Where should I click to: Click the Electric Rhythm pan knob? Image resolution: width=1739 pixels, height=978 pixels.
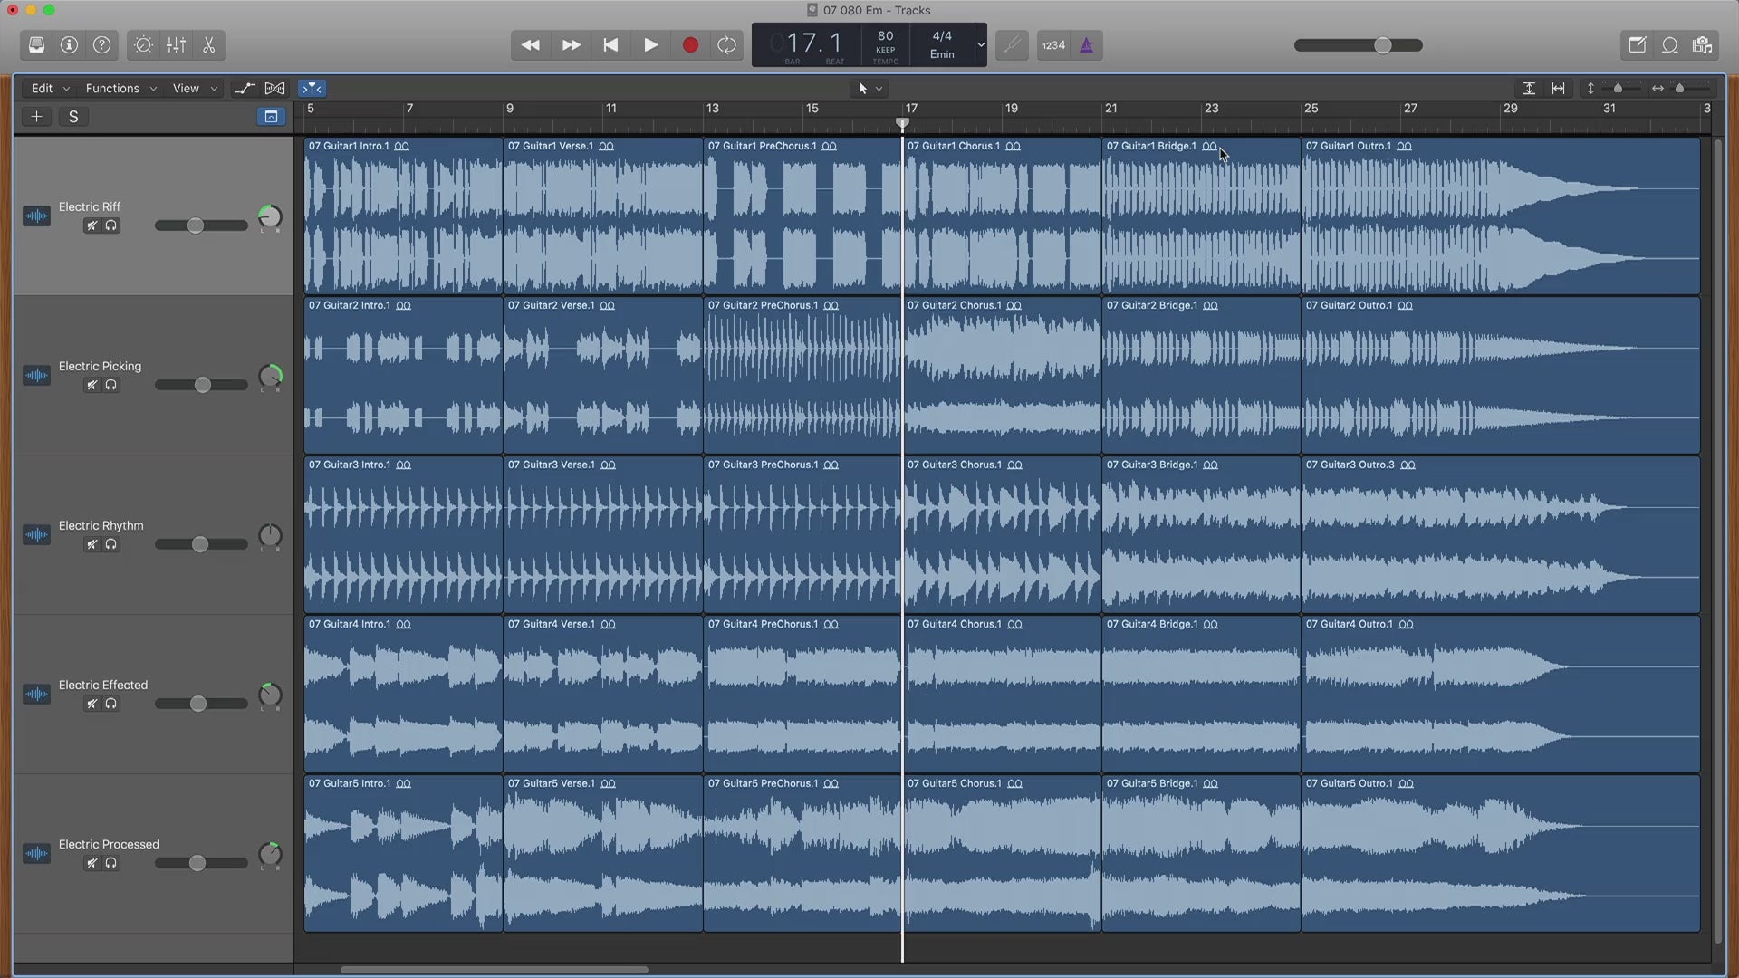click(270, 536)
